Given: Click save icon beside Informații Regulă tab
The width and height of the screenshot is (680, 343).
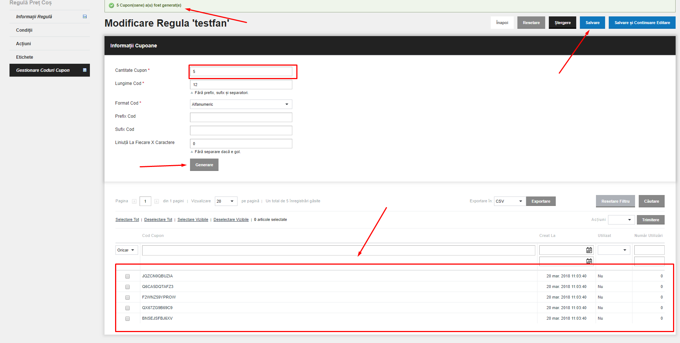Looking at the screenshot, I should pyautogui.click(x=85, y=16).
